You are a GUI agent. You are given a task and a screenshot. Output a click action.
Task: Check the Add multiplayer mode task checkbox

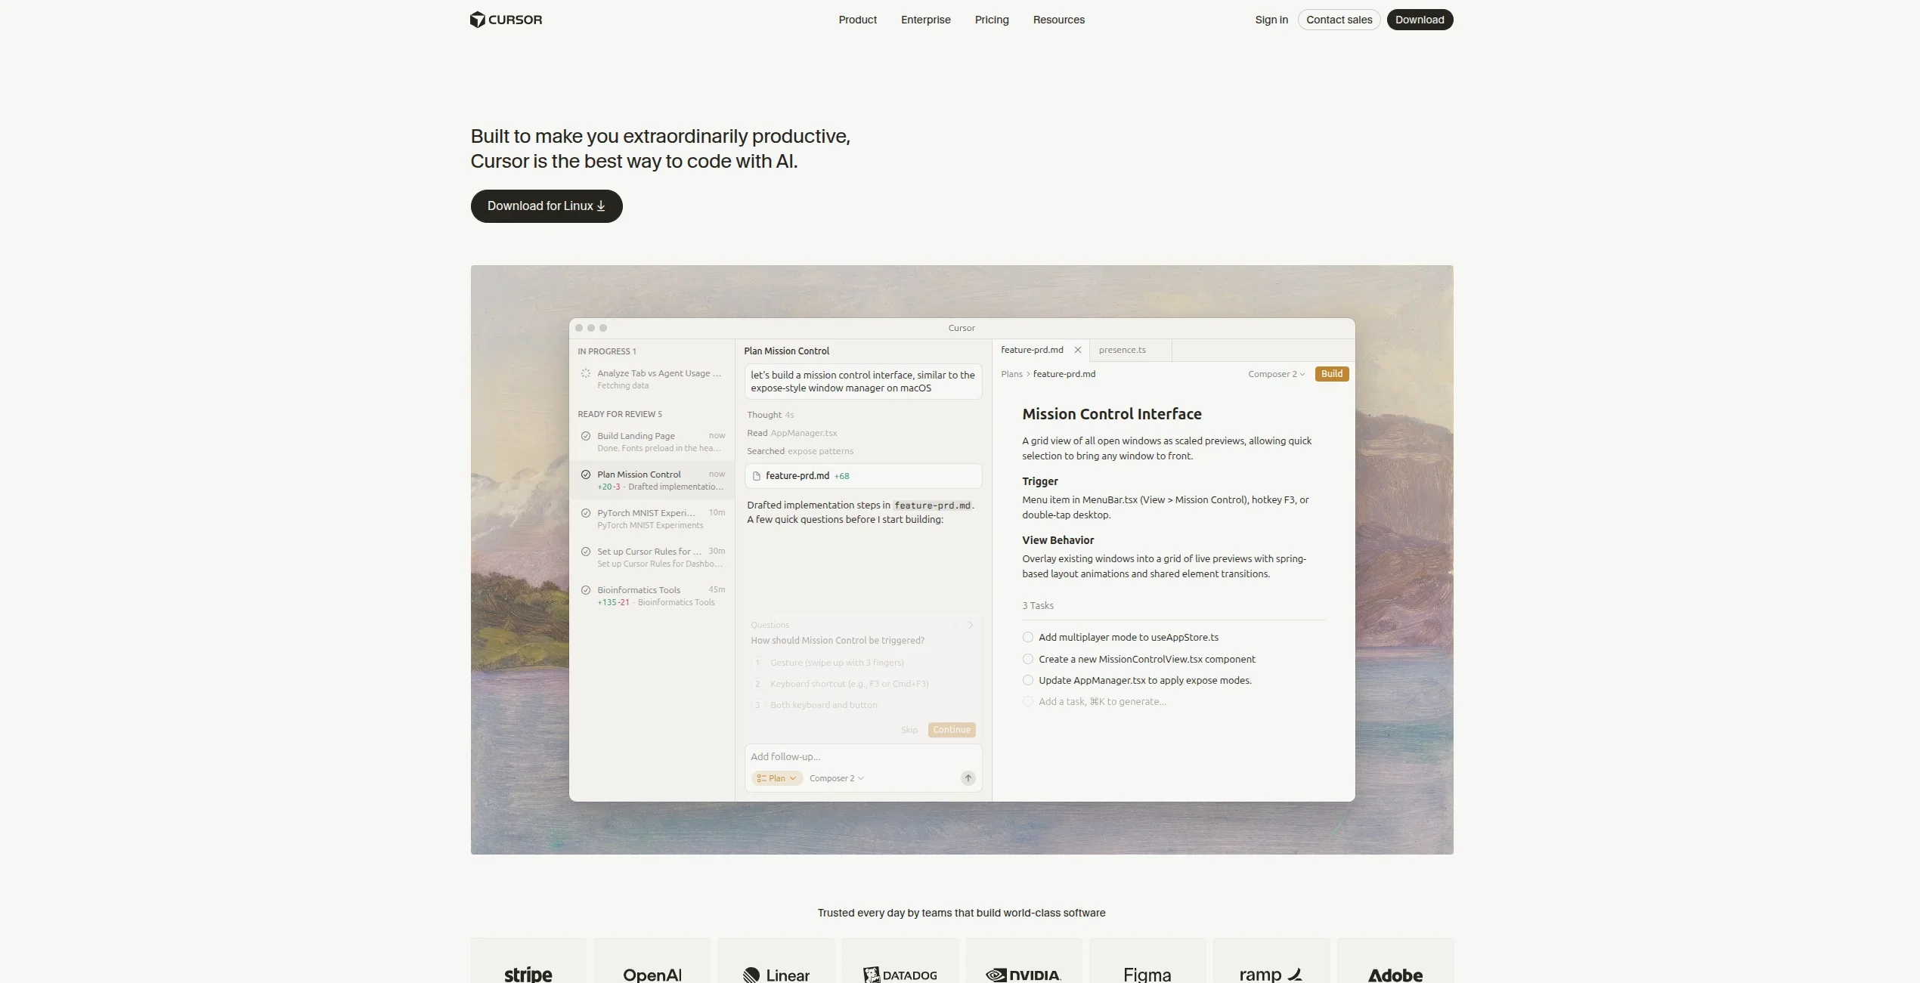(x=1027, y=637)
